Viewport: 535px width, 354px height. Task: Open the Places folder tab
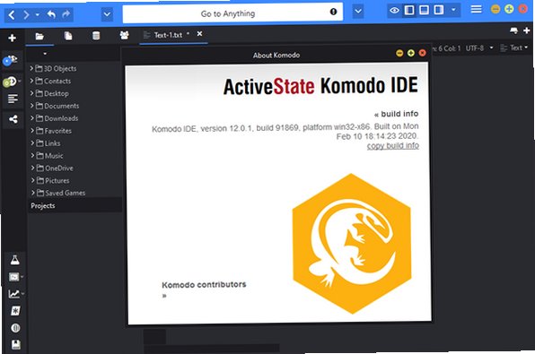pos(39,36)
